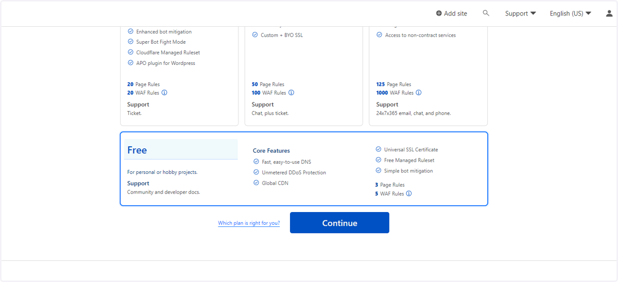Select the plan with 50 Page Rules

[304, 76]
